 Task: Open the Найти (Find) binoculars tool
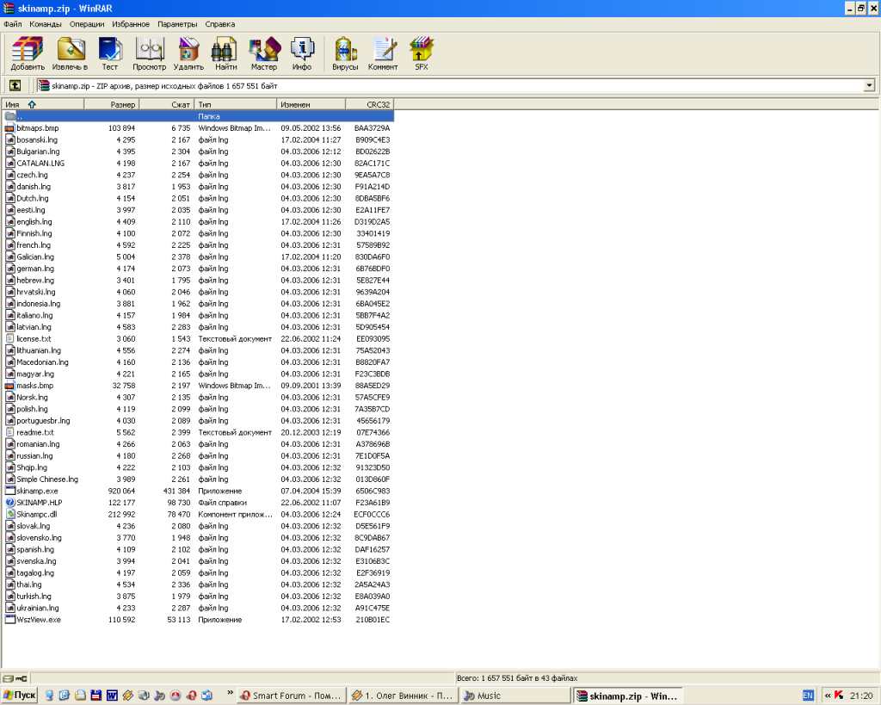(226, 53)
